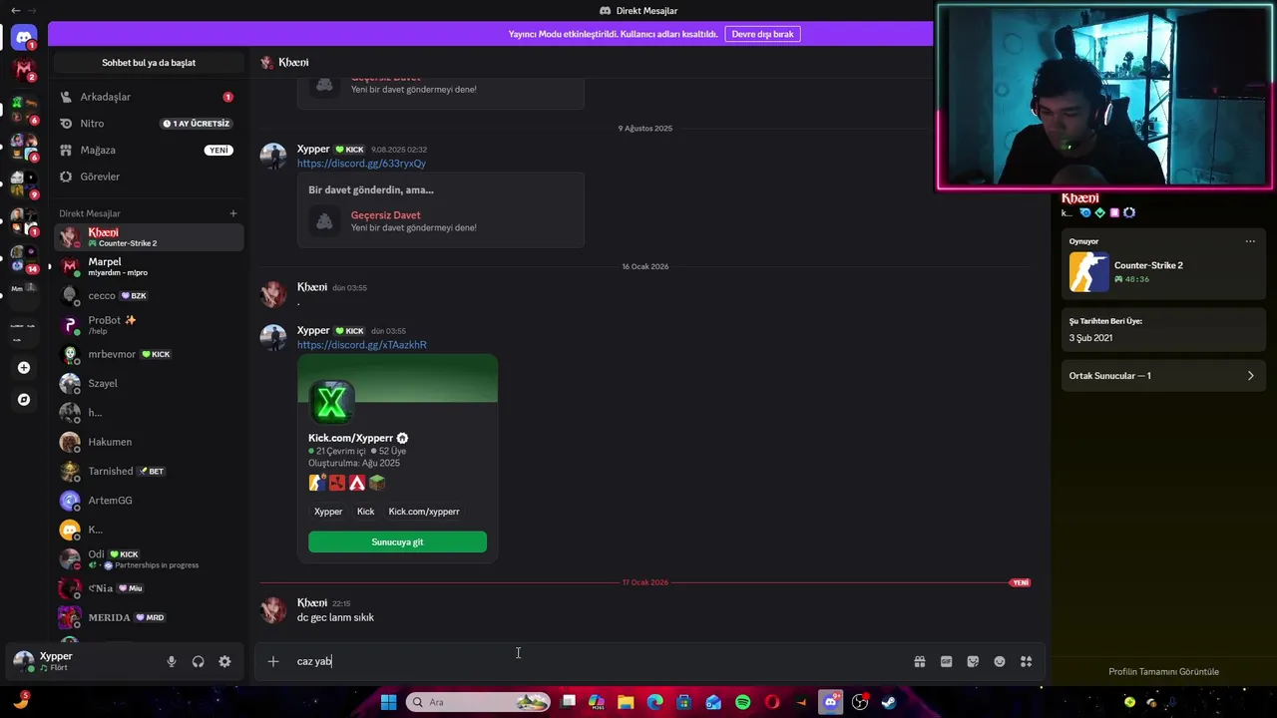Open discord.gg/xTAazkhR invite link
Image resolution: width=1277 pixels, height=718 pixels.
click(x=362, y=345)
